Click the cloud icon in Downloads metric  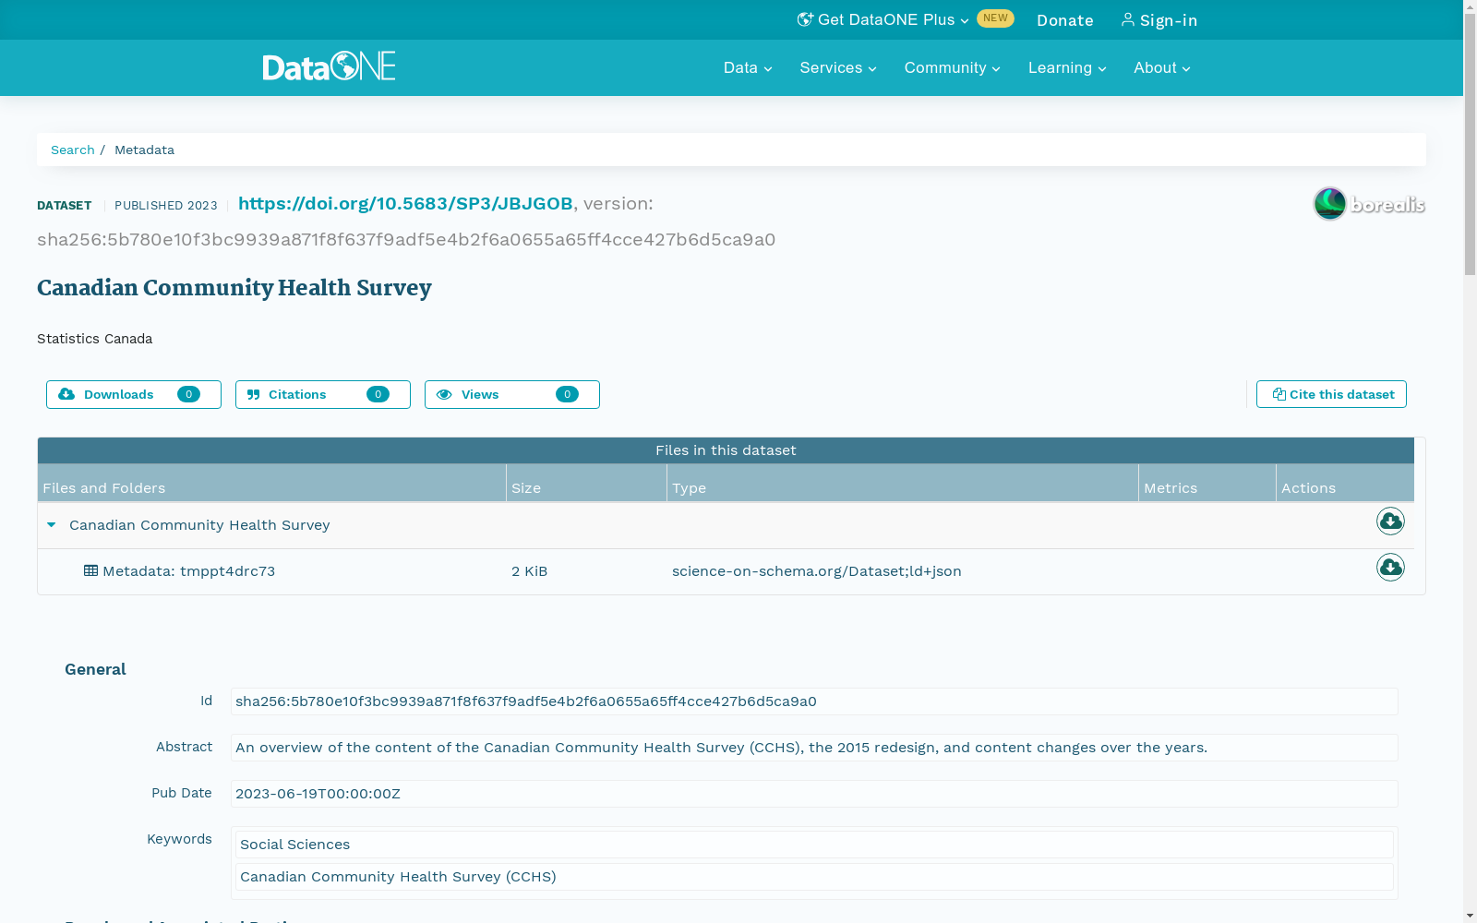tap(66, 394)
